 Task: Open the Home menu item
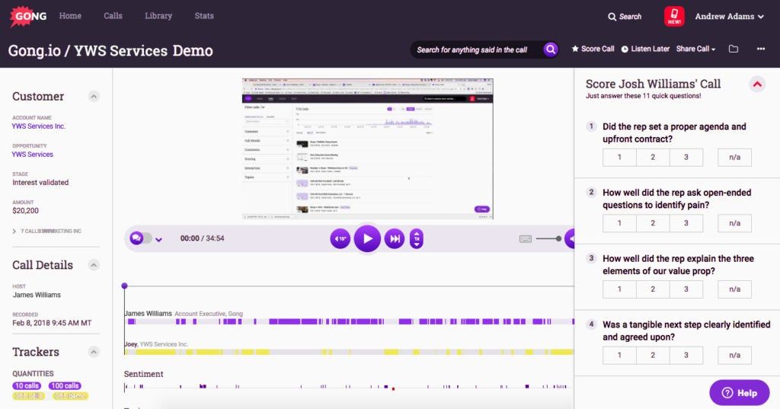[x=70, y=16]
